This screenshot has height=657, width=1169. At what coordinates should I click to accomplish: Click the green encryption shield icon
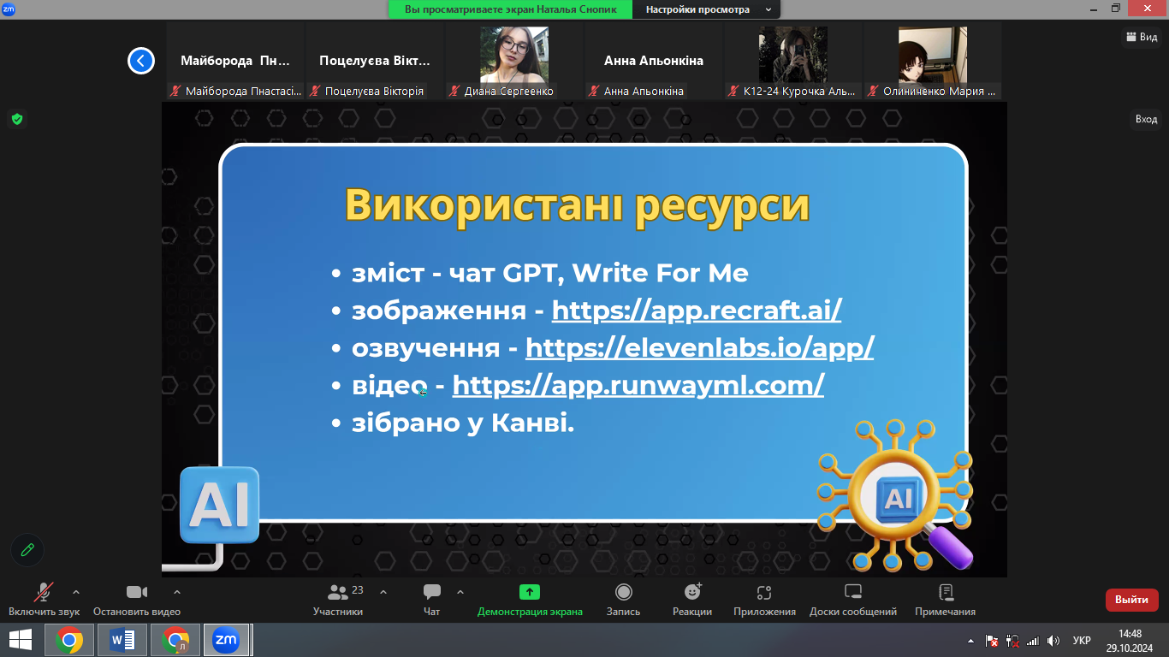(x=16, y=119)
